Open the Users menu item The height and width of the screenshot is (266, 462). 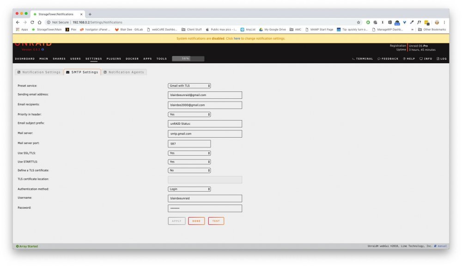pos(75,59)
